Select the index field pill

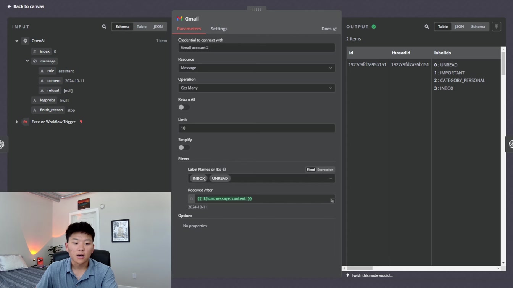pos(41,51)
